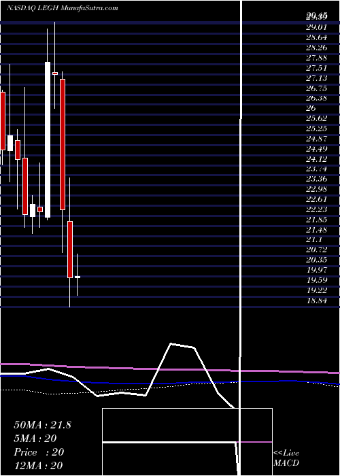Click the 24.12 price axis label
This screenshot has width=340, height=476.
316,158
